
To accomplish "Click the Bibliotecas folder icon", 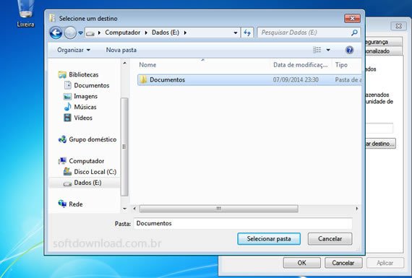I will point(62,74).
